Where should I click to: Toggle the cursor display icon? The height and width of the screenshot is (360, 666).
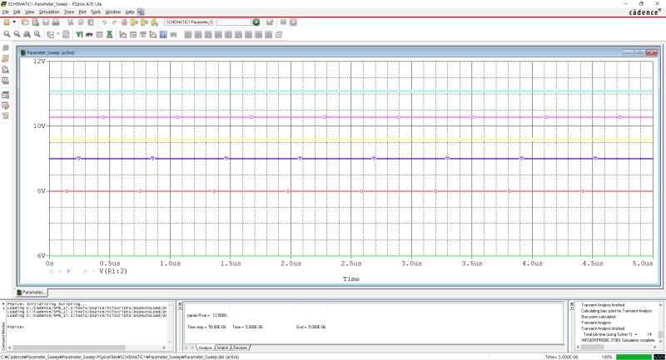click(x=163, y=34)
